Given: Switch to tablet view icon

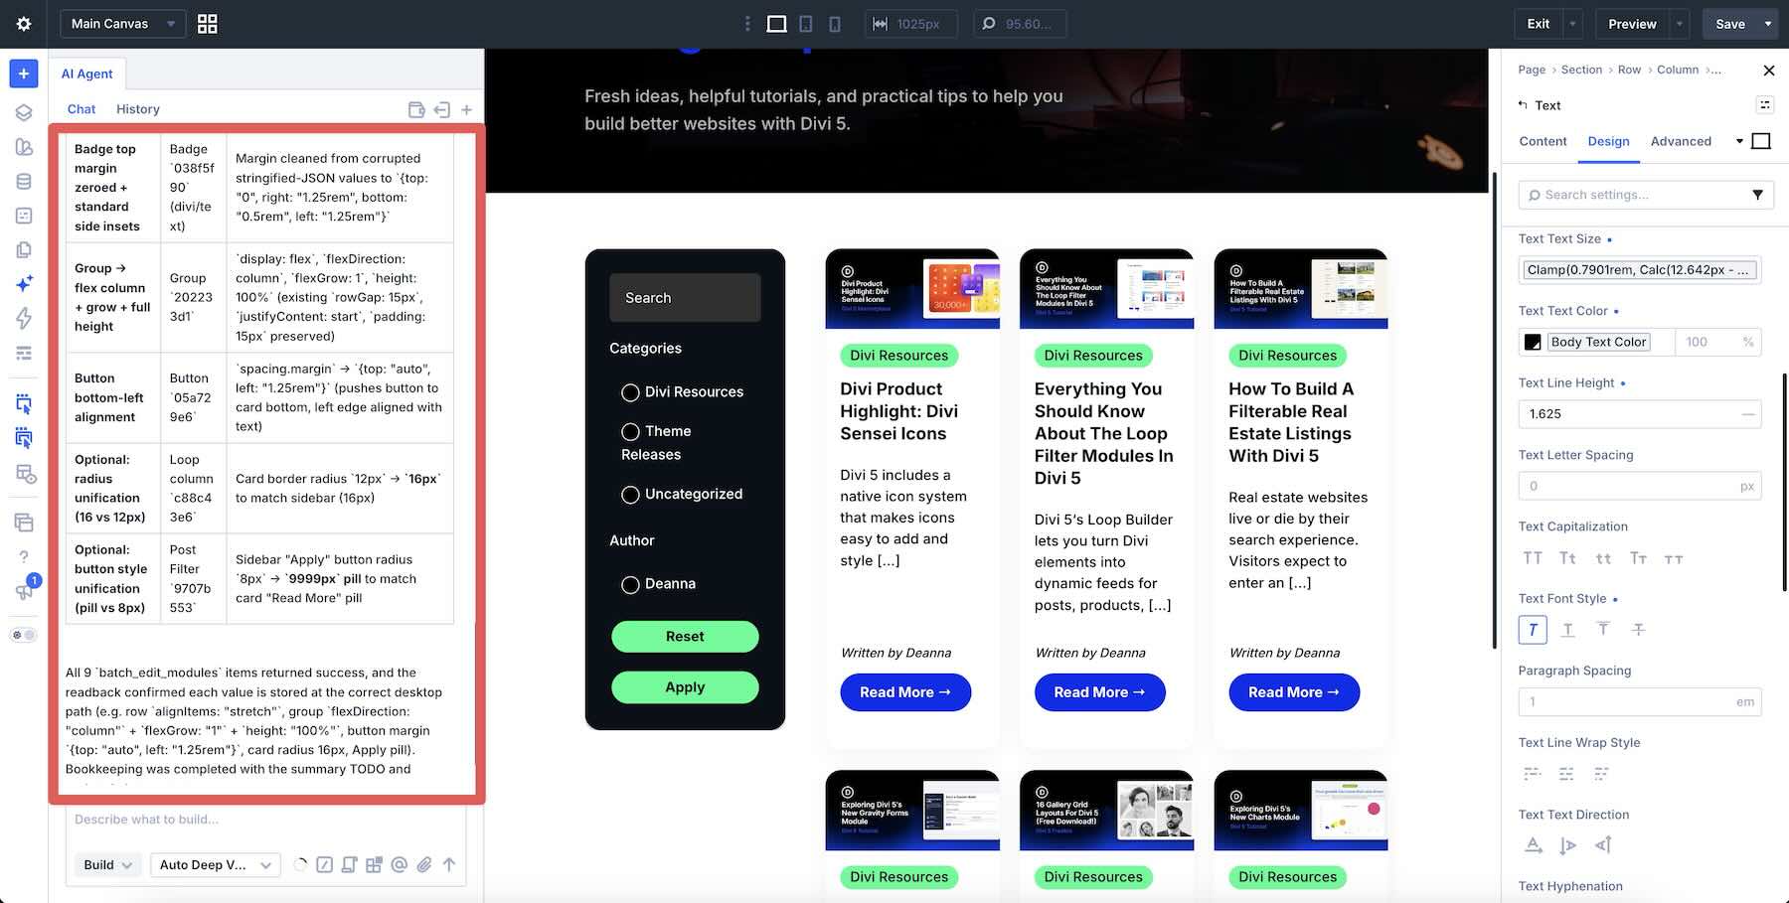Looking at the screenshot, I should pos(806,24).
